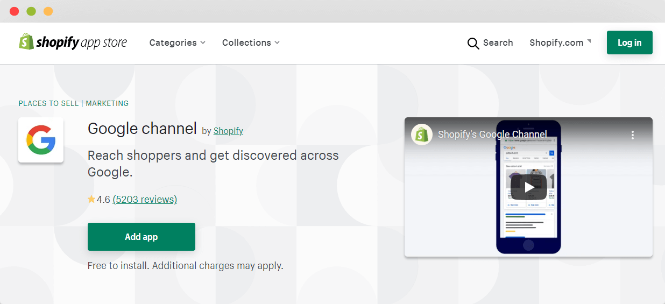Screen dimensions: 665x304
Task: Click the red close window button
Action: [15, 11]
